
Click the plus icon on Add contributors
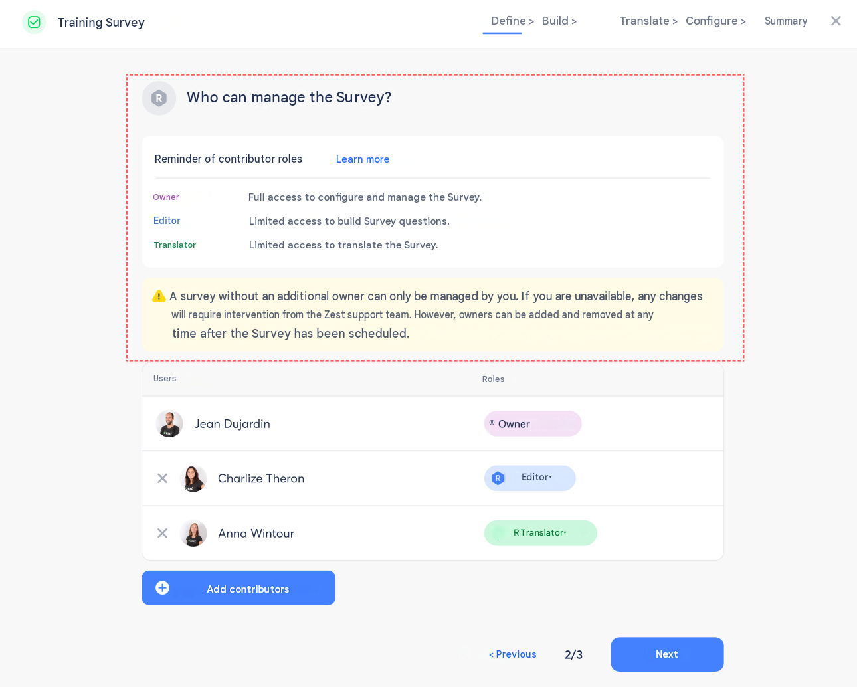[163, 588]
